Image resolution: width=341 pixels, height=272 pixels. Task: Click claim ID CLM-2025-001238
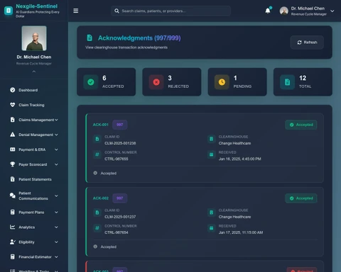click(120, 143)
